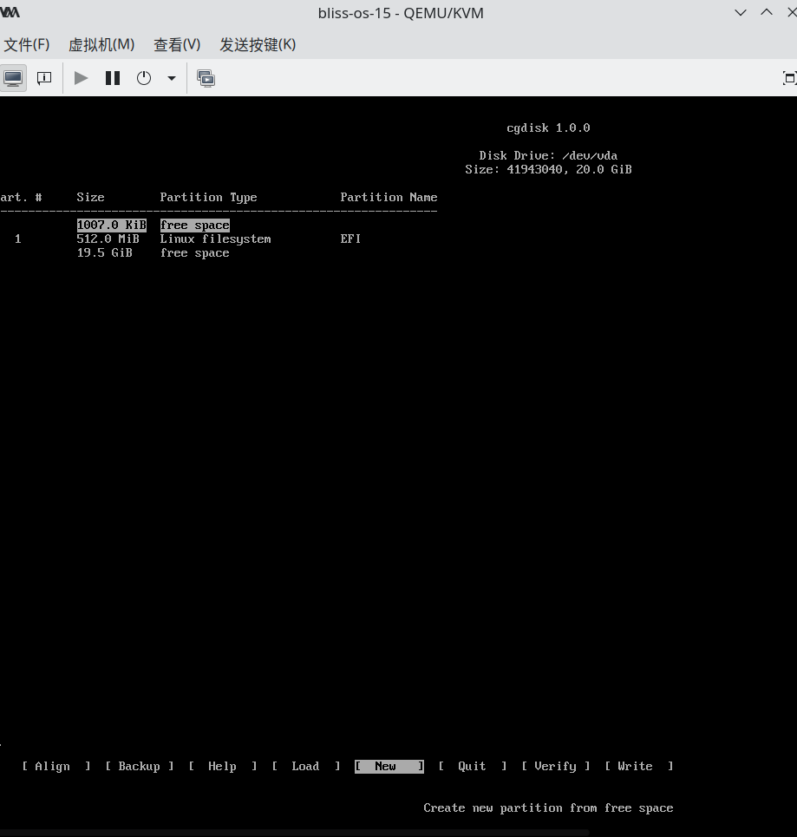Expand the shutdown options dropdown arrow

click(172, 78)
